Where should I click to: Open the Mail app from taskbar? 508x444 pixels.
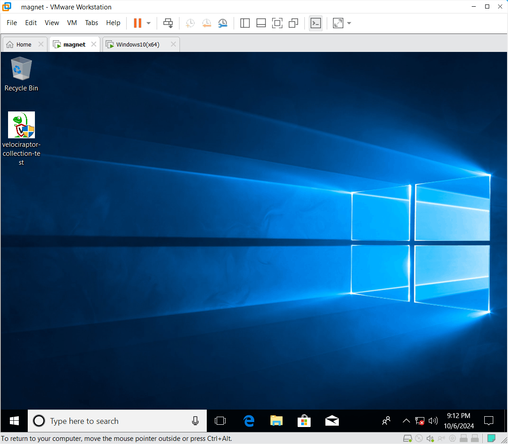332,421
